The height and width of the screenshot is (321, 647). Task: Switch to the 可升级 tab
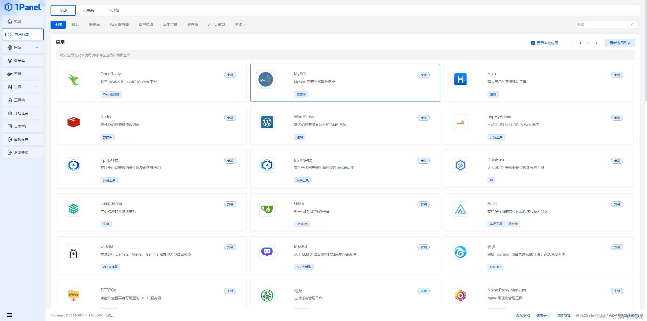[x=114, y=10]
